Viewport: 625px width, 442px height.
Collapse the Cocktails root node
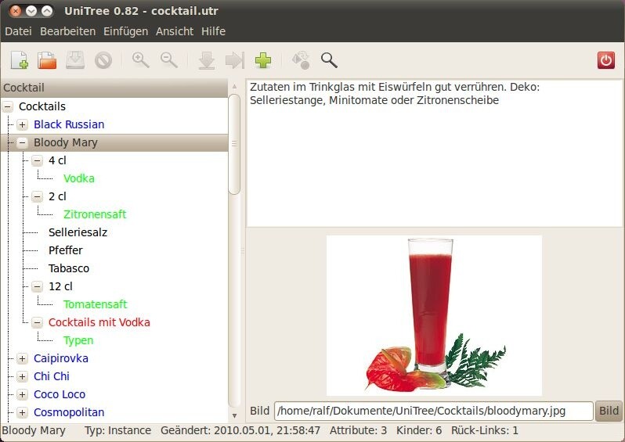8,106
